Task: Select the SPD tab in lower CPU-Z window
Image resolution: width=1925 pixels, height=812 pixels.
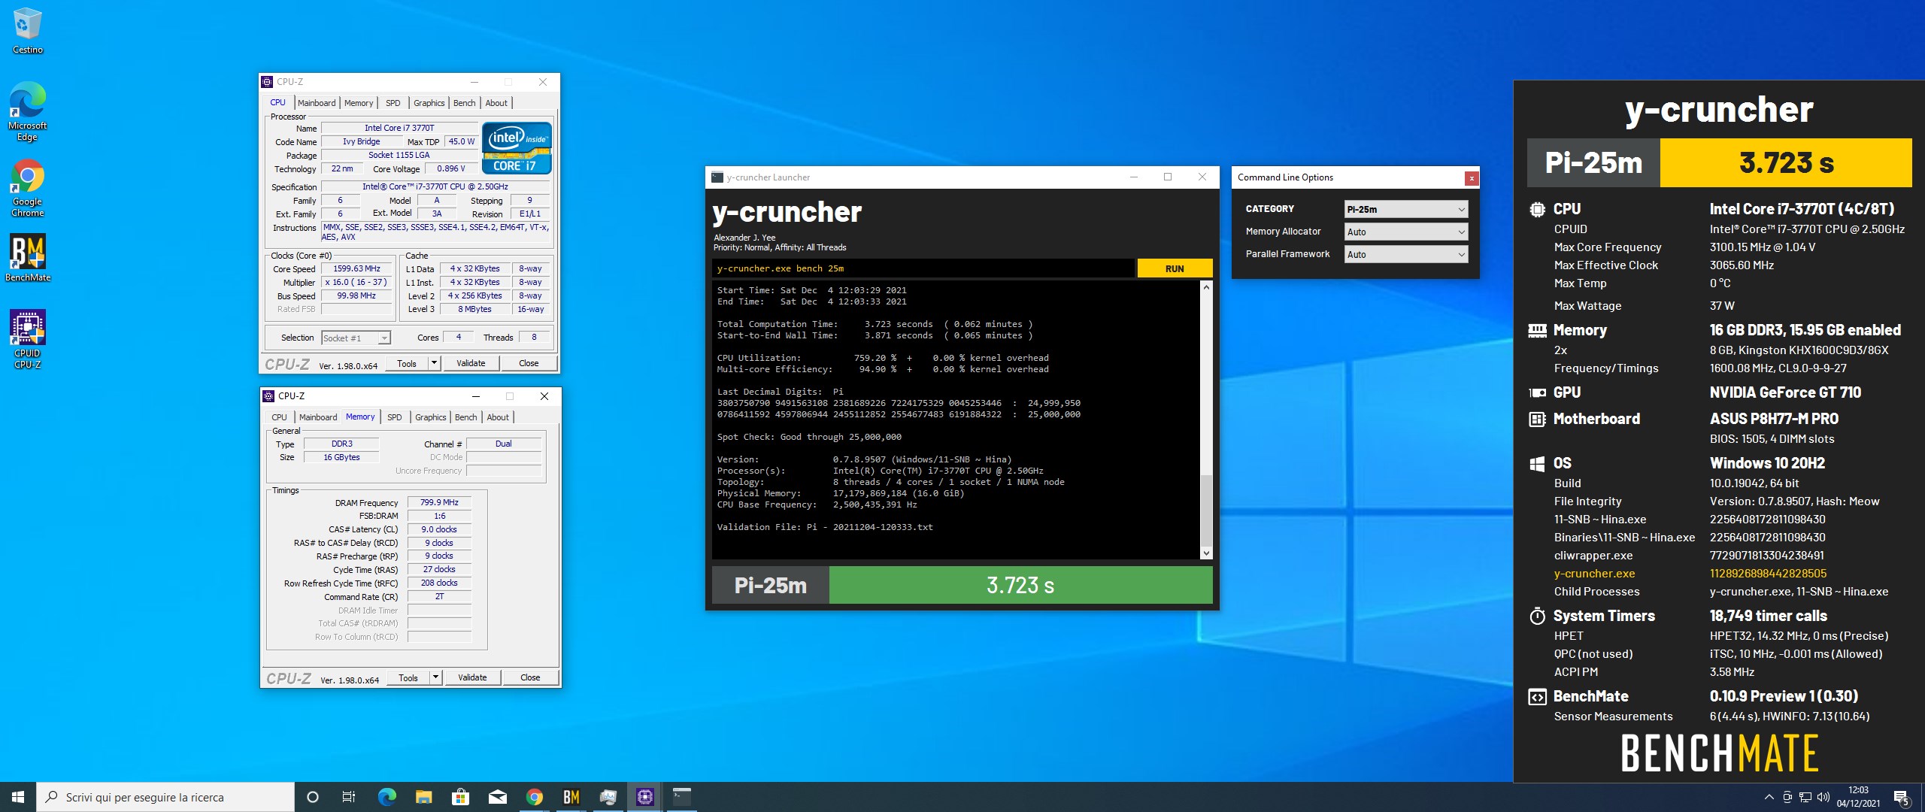Action: (395, 417)
